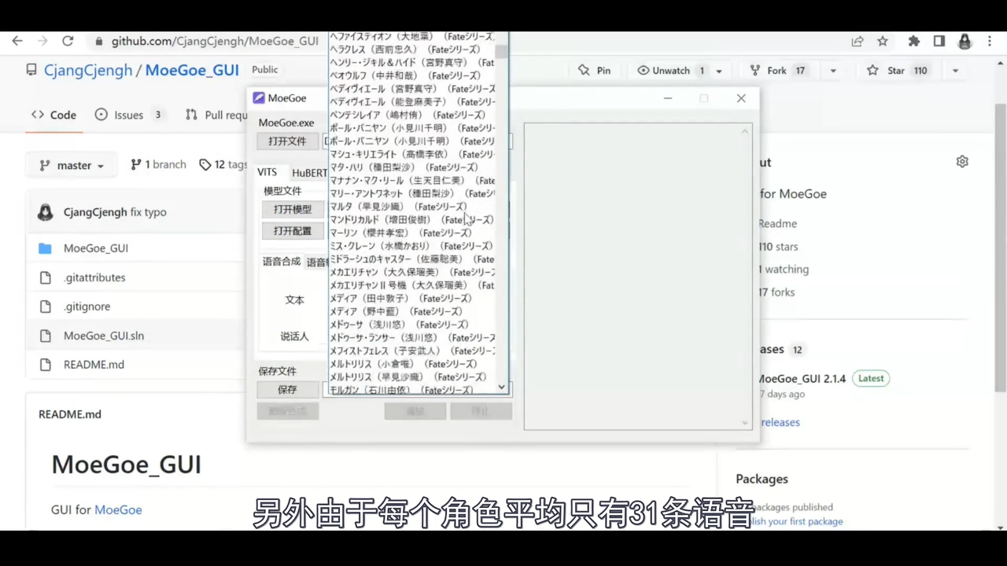Click the README.md file icon
The image size is (1007, 566).
pyautogui.click(x=45, y=365)
